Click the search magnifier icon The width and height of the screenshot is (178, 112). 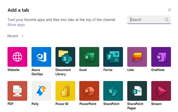[167, 20]
